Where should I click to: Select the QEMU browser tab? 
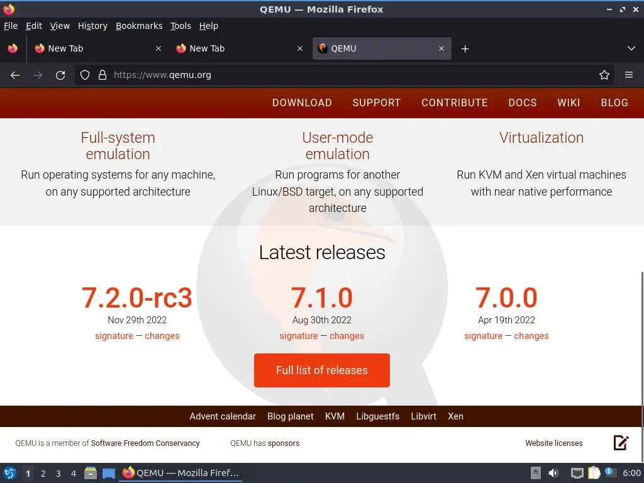[382, 48]
